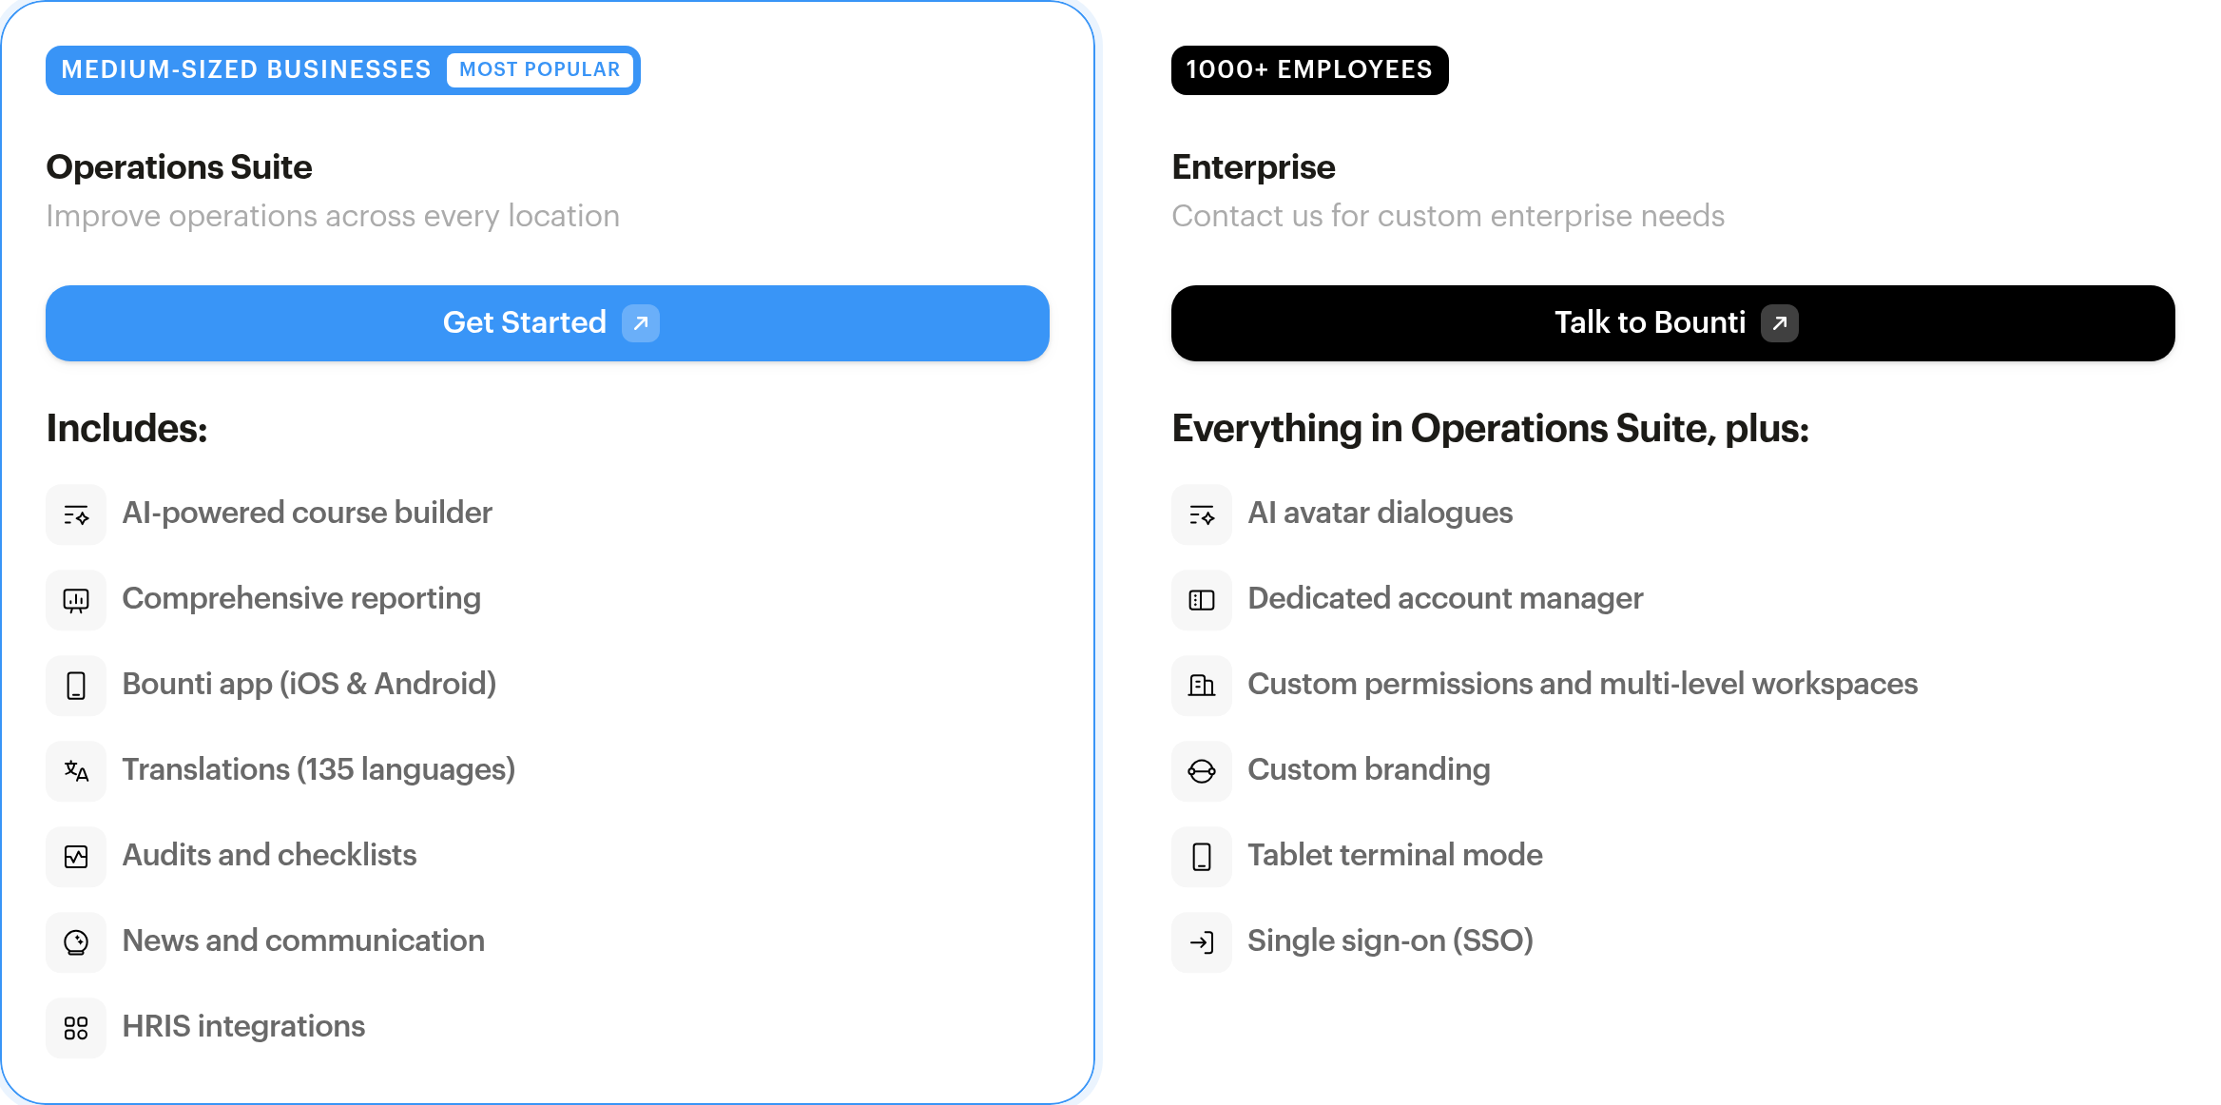Image resolution: width=2221 pixels, height=1105 pixels.
Task: Click the Audits and checklists icon
Action: (76, 857)
